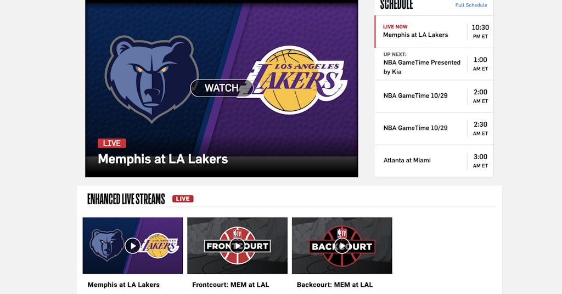
Task: Open the Backcourt: MEM at LAL title
Action: click(335, 285)
